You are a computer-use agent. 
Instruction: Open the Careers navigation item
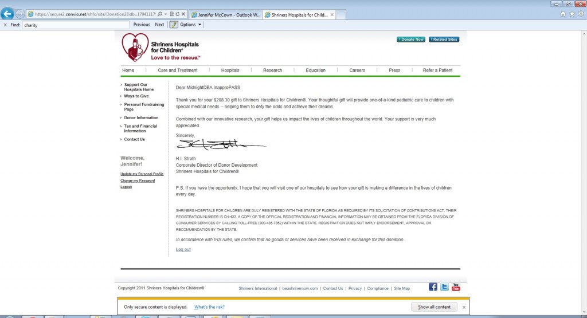point(357,70)
